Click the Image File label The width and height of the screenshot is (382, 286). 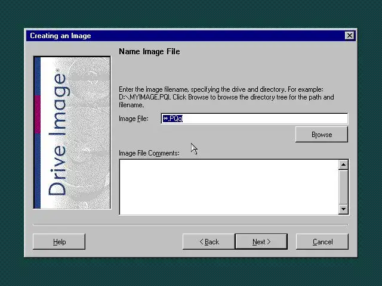134,119
